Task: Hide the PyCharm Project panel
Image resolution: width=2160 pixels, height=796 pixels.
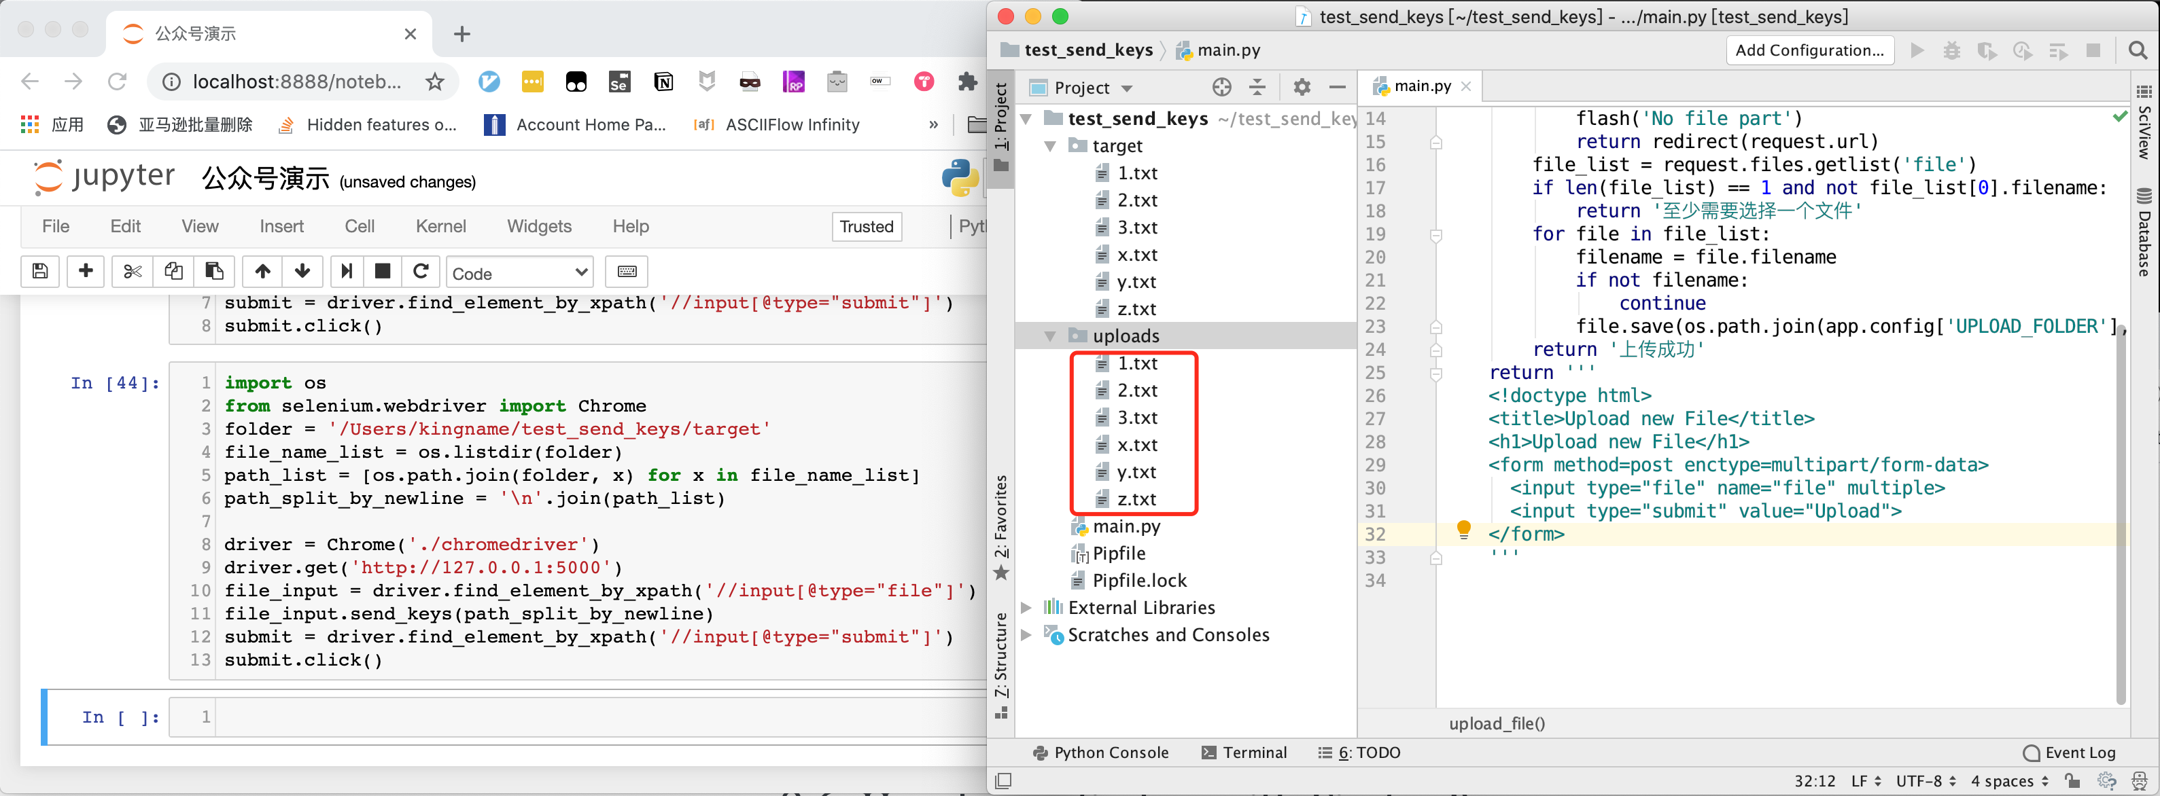Action: 1338,87
